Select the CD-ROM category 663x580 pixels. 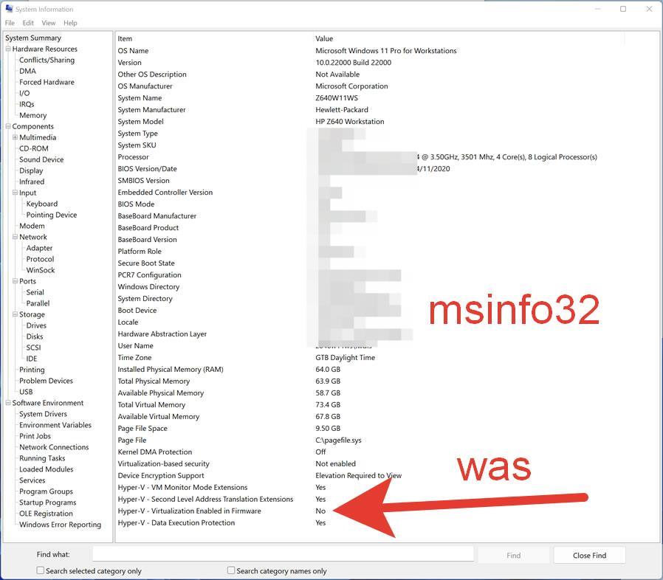(x=34, y=148)
